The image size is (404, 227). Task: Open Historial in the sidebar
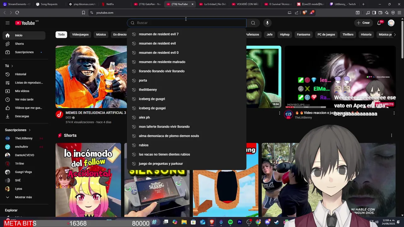pyautogui.click(x=24, y=74)
